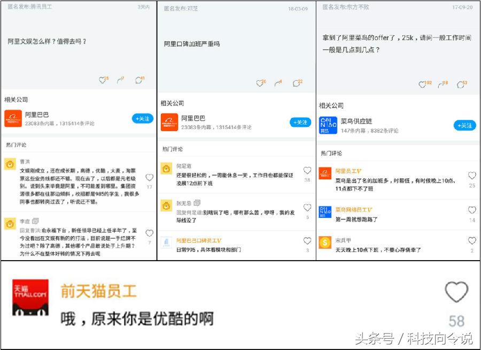The height and width of the screenshot is (350, 481).
Task: Like 何足道's 很轻松 comment
Action: pos(307,170)
